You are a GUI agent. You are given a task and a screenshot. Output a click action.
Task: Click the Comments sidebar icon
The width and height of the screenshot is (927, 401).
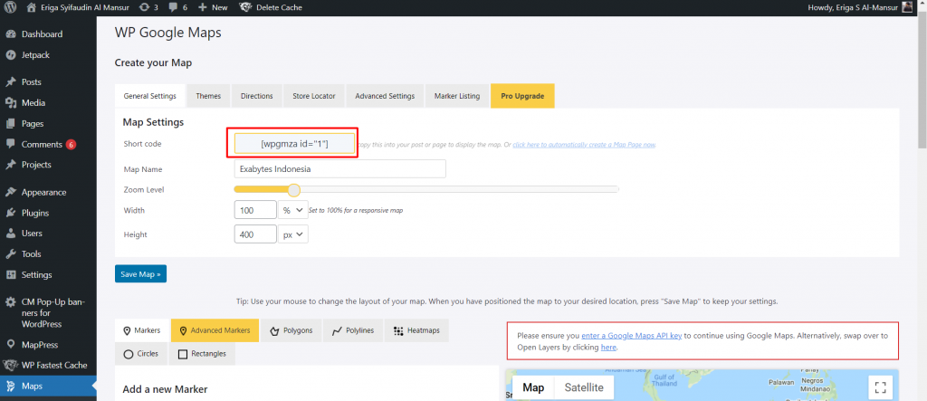pyautogui.click(x=11, y=144)
